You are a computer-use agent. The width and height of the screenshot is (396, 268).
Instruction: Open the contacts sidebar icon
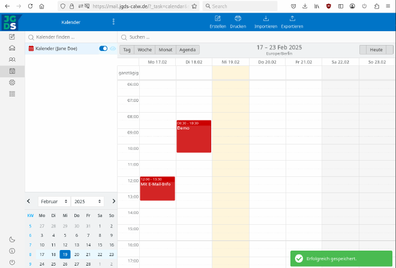click(12, 59)
